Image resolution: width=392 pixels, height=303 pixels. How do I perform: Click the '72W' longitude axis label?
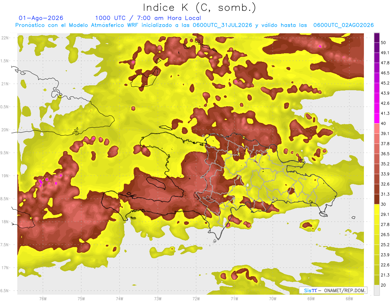coord(196,298)
